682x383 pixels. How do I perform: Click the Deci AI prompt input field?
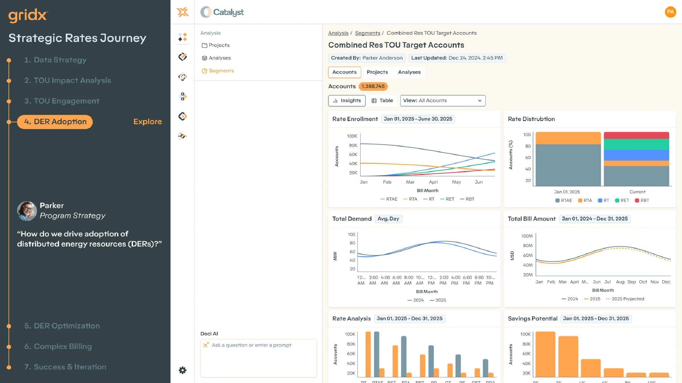click(258, 358)
